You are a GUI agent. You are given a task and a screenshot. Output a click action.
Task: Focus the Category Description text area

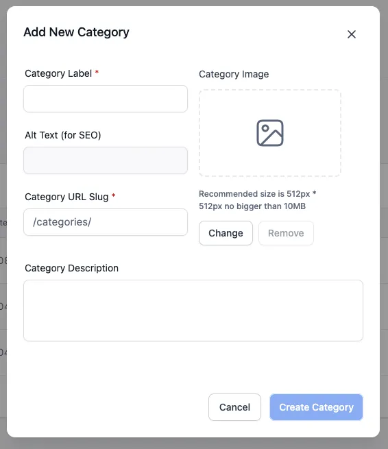pyautogui.click(x=193, y=311)
